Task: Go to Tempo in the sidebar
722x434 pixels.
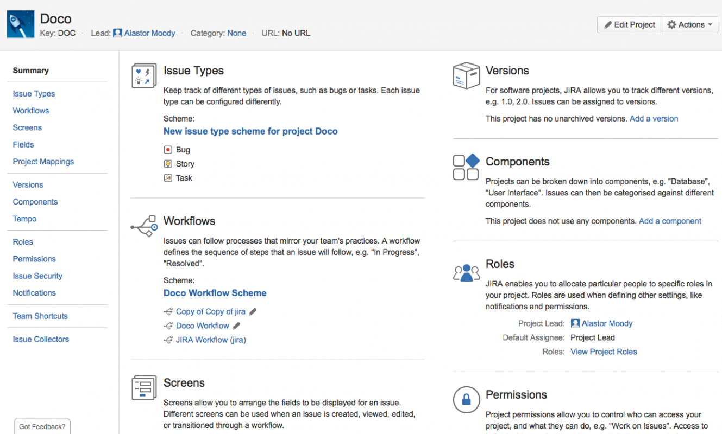Action: pos(24,219)
